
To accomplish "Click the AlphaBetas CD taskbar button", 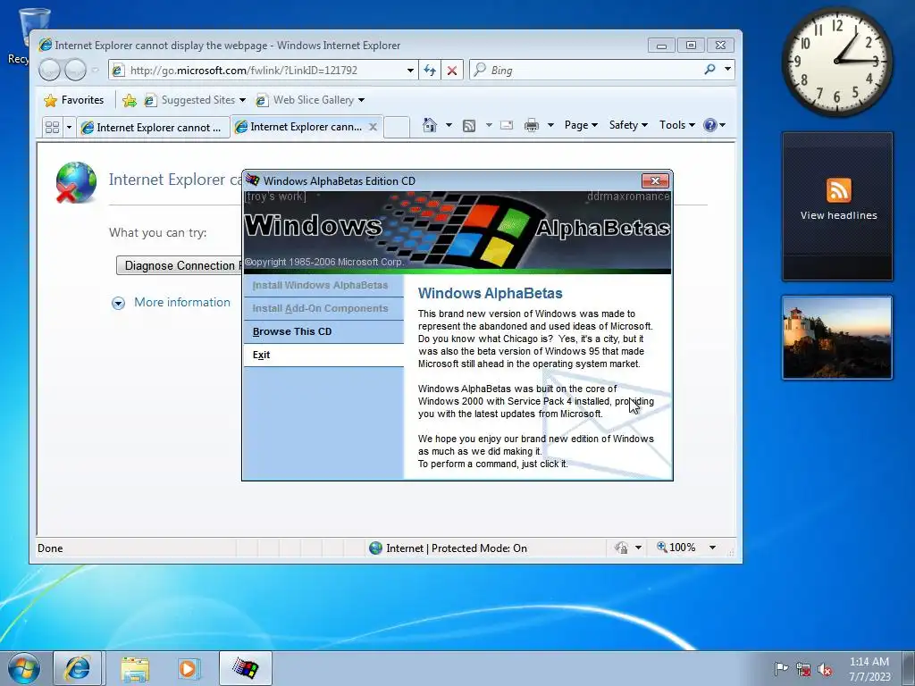I will coord(246,668).
